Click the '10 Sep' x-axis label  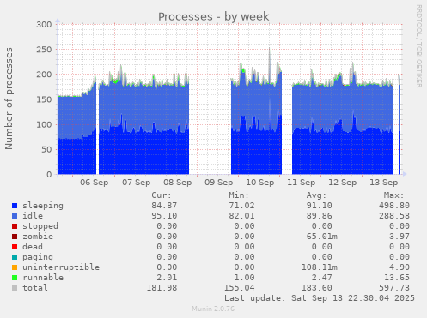tap(260, 183)
